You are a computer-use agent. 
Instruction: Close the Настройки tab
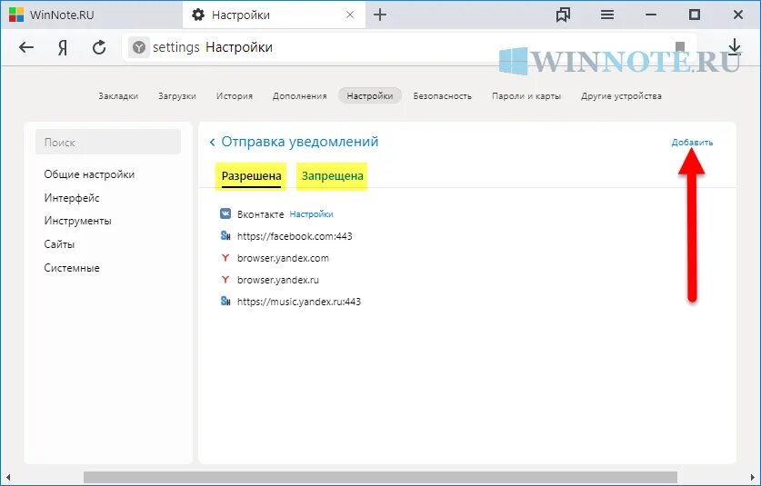pos(350,15)
